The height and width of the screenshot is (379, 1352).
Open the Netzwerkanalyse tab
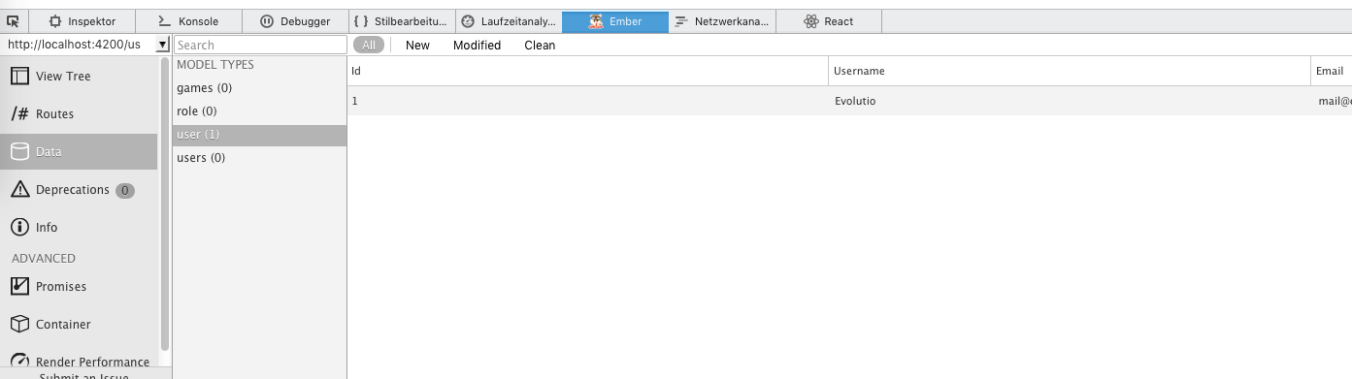coord(722,21)
